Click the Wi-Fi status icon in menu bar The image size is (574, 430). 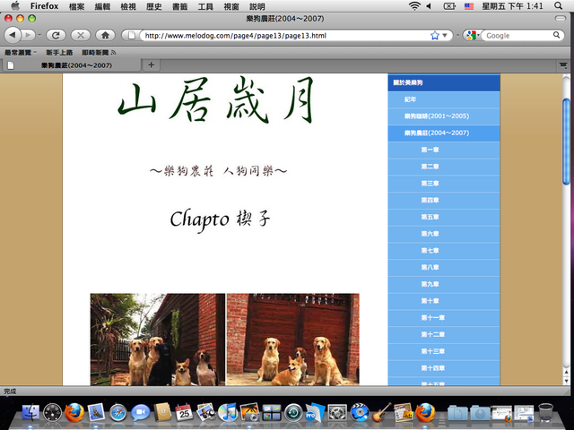click(414, 6)
